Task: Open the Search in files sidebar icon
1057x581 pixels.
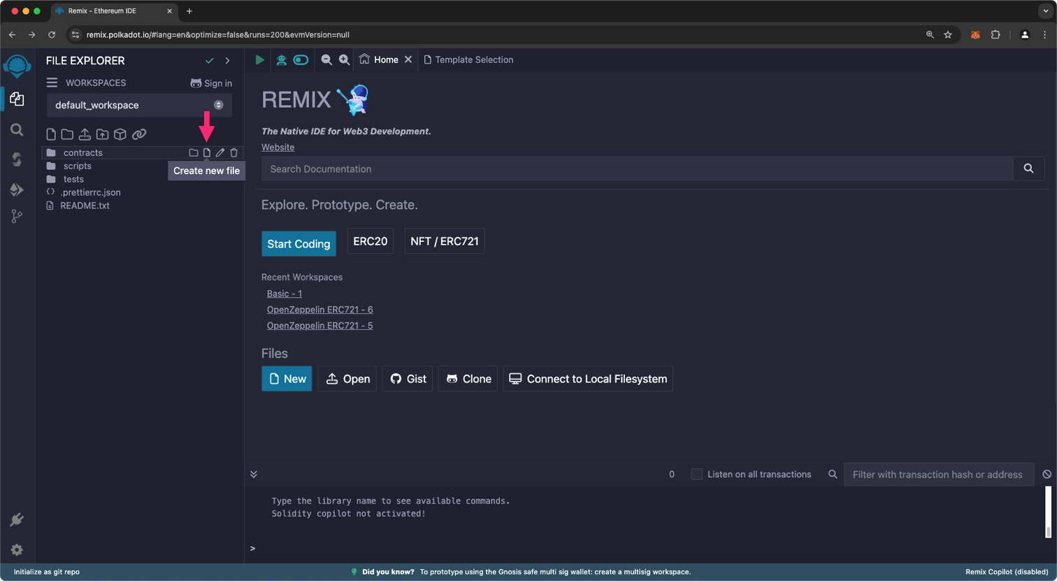Action: 17,129
